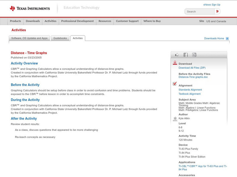The width and height of the screenshot is (237, 177).
Task: Click 'Math: Algebra I: Linear Functions' text
Action: [197, 108]
